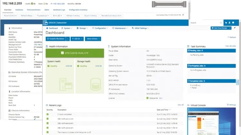Click the Completed Jobs clock icon
The height and width of the screenshot is (135, 241).
[189, 81]
